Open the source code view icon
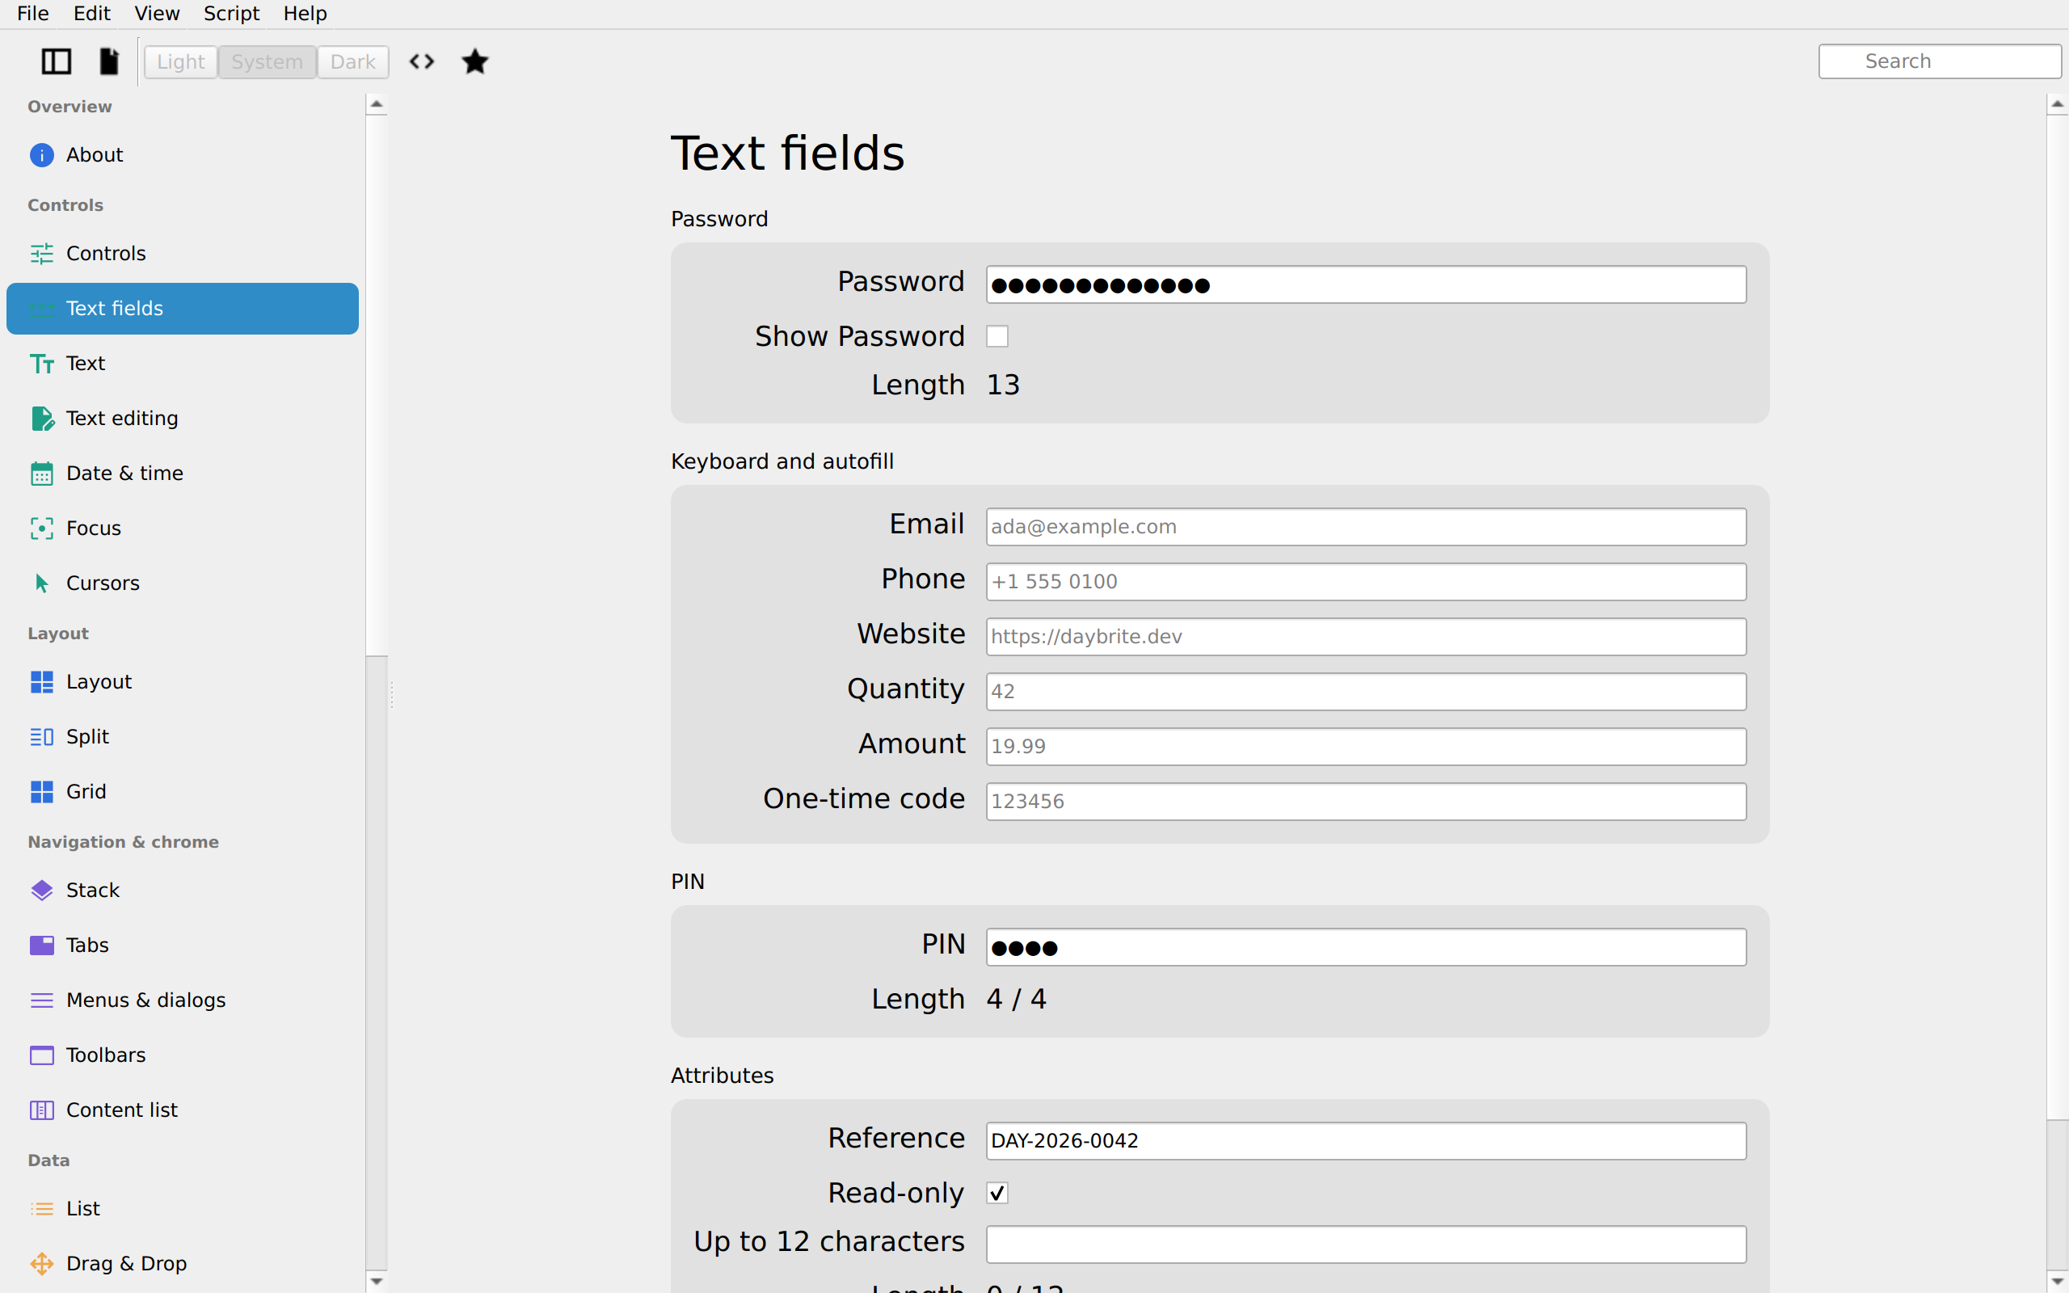The width and height of the screenshot is (2069, 1293). pyautogui.click(x=422, y=61)
